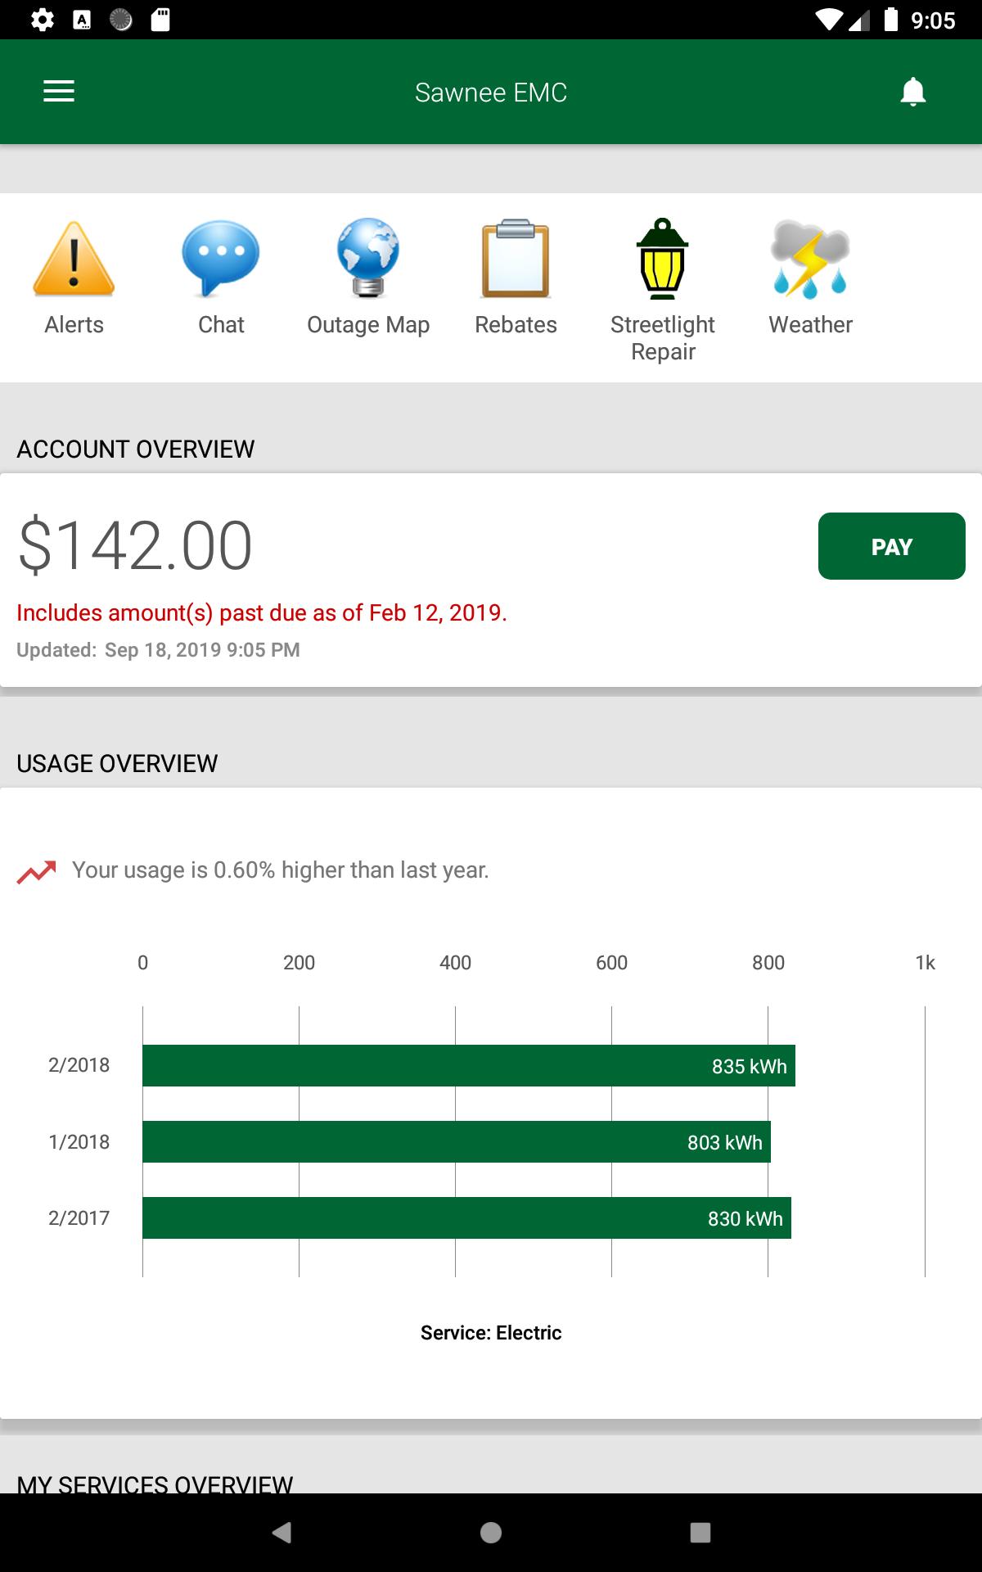The height and width of the screenshot is (1572, 982).
Task: Start a Chat via speech bubble icon
Action: click(221, 259)
